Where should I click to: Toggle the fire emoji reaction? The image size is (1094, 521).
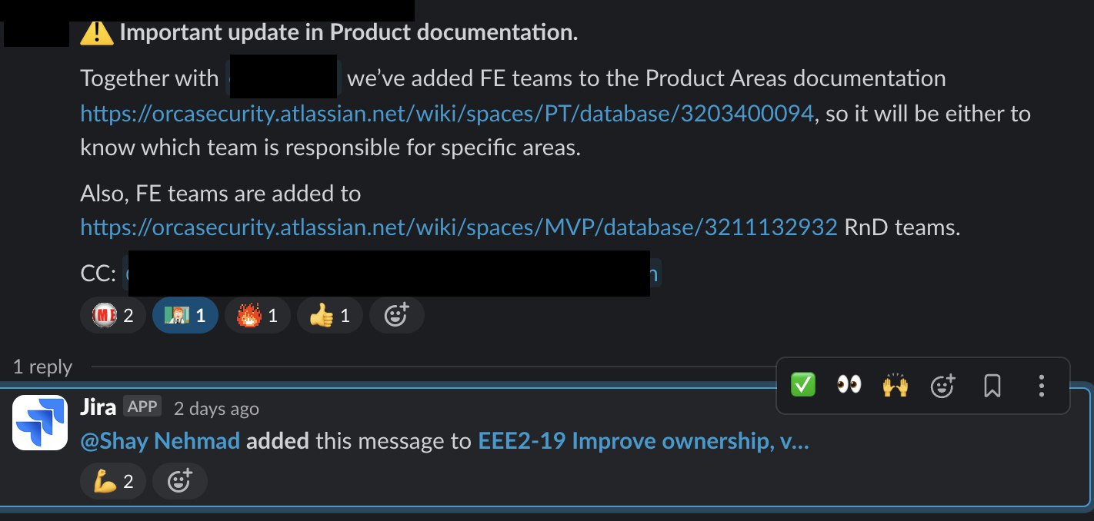(258, 315)
